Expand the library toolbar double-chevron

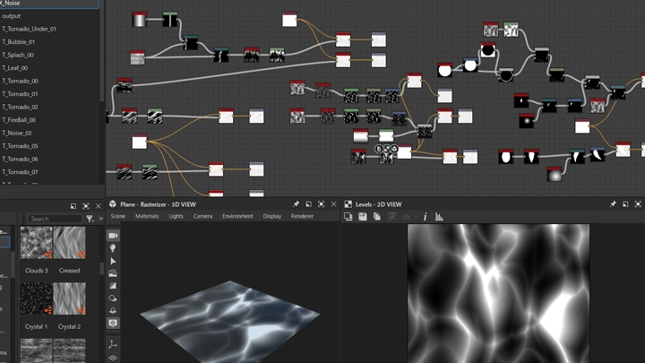(x=100, y=219)
